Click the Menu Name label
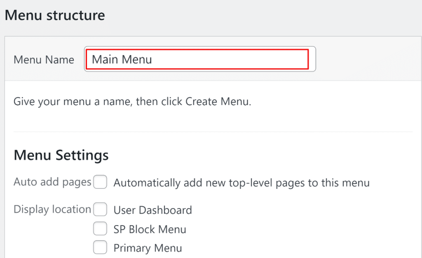The width and height of the screenshot is (422, 258). pyautogui.click(x=44, y=59)
